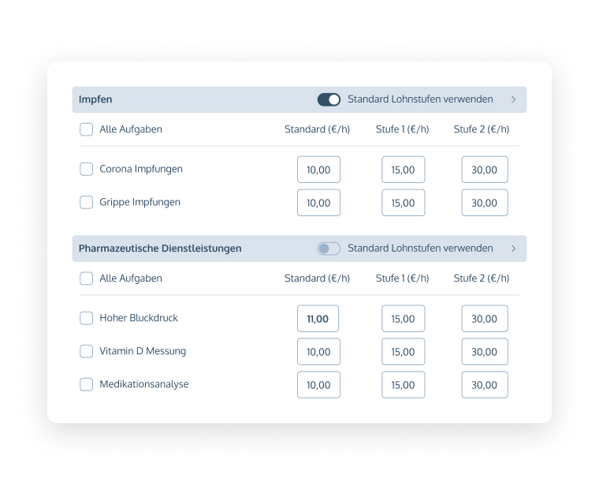Edit Stufe 2 rate for Hoher Bluckdruck
599x486 pixels.
[484, 319]
